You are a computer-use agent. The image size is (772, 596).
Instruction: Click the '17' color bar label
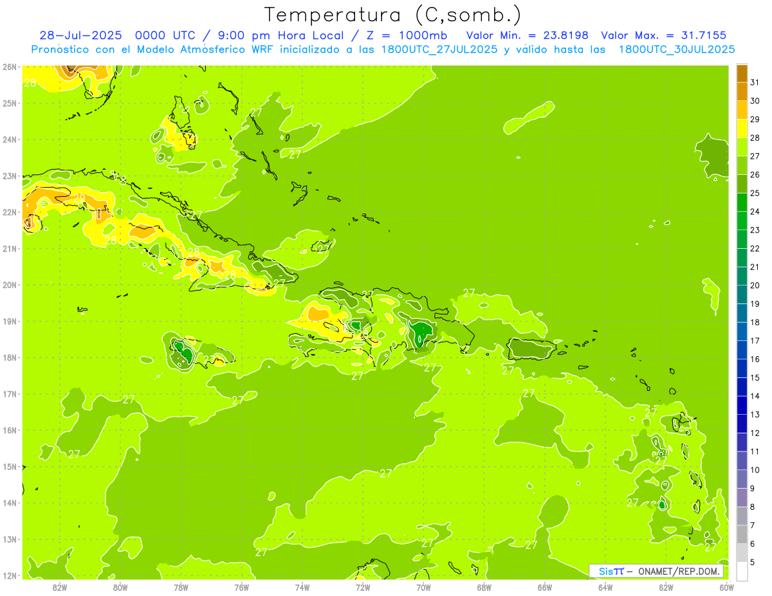(x=755, y=341)
